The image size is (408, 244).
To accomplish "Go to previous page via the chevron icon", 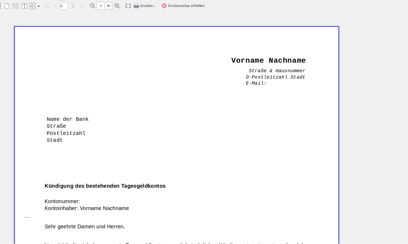I will 56,6.
